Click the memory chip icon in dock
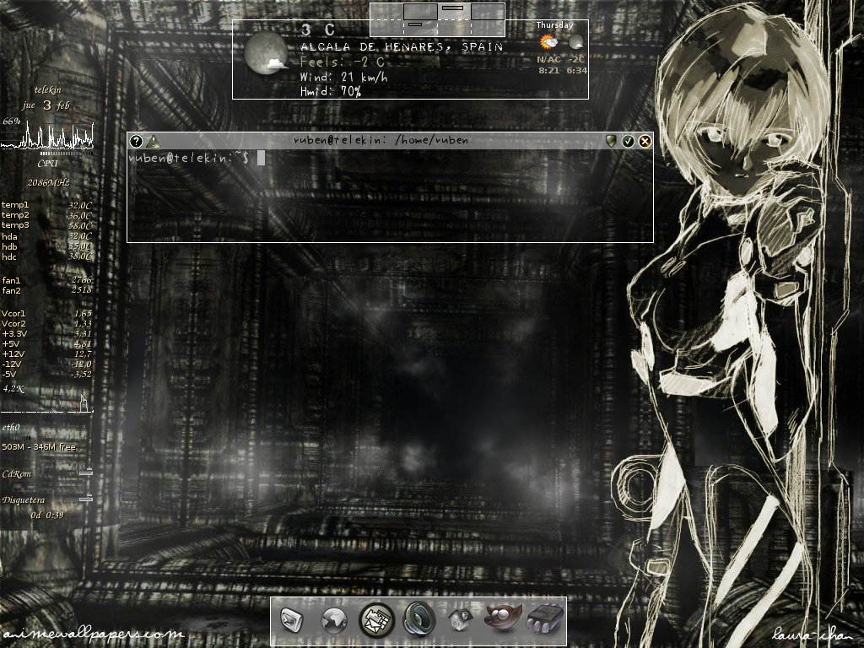864x648 pixels. 545,618
